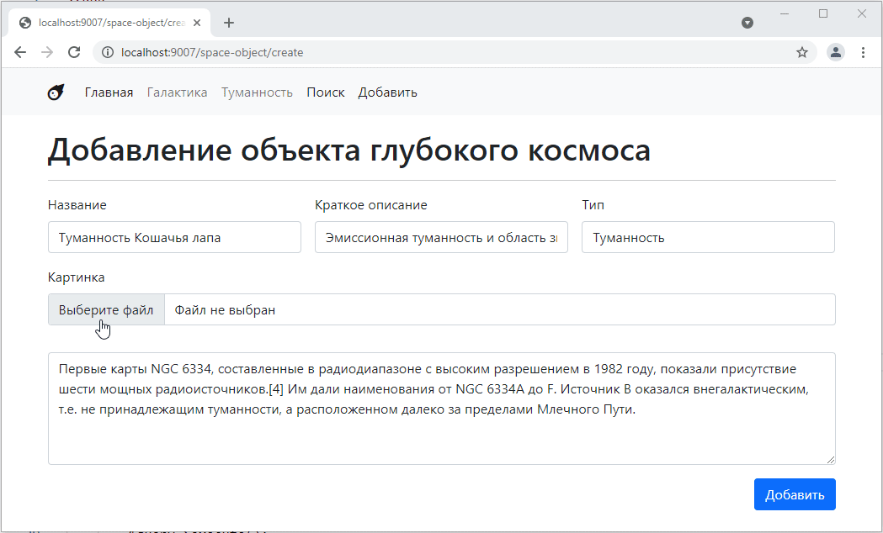883x533 pixels.
Task: Go to the Туманность nav link
Action: 257,92
